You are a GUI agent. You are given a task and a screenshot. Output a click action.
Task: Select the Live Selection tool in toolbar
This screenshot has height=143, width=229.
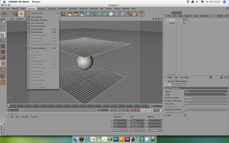15,14
